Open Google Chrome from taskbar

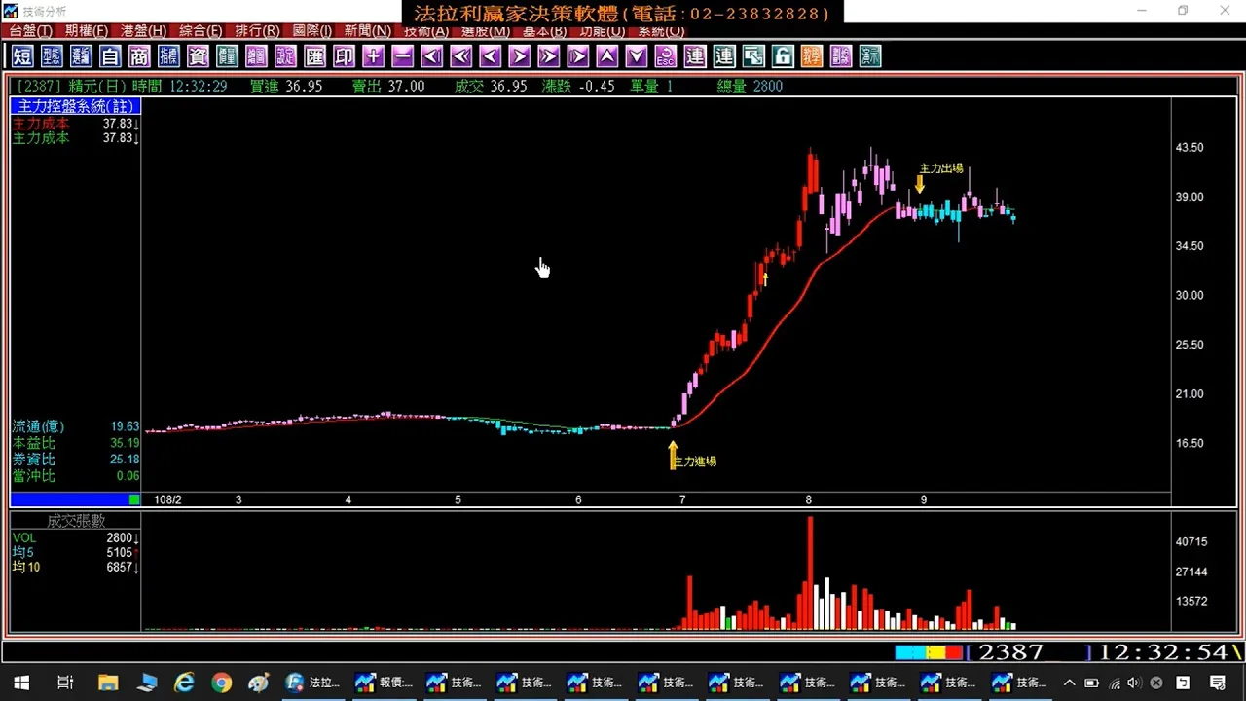point(221,683)
